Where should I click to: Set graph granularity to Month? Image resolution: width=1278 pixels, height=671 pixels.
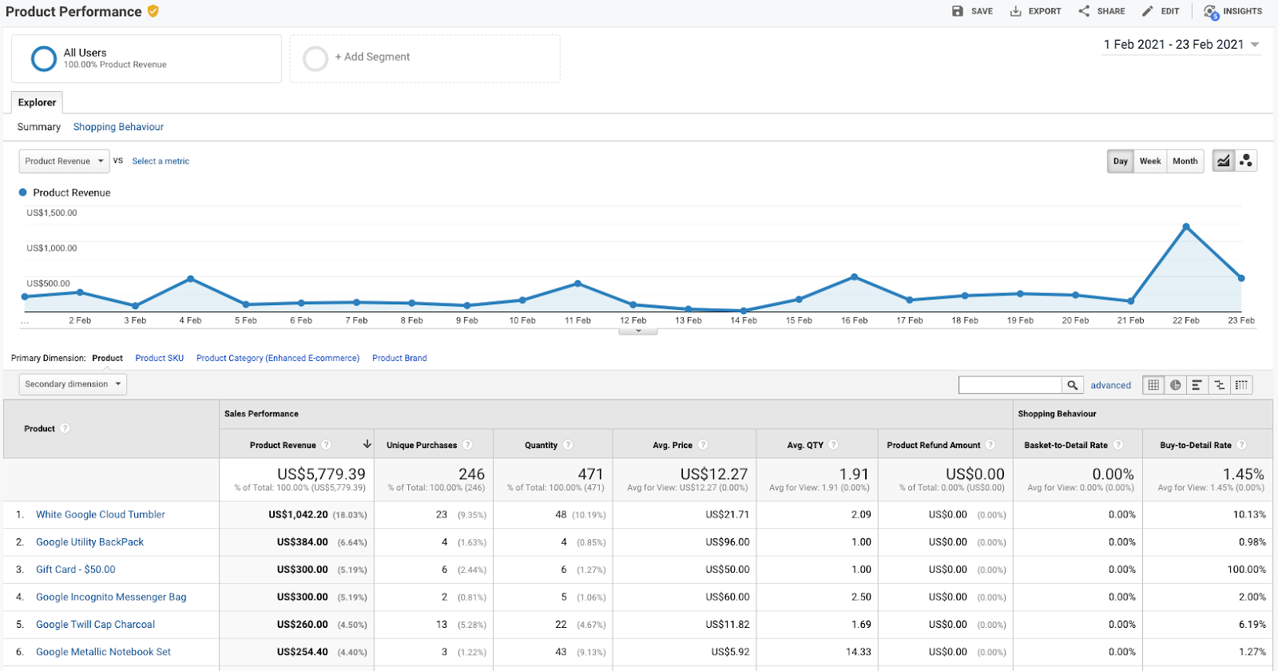pyautogui.click(x=1185, y=161)
